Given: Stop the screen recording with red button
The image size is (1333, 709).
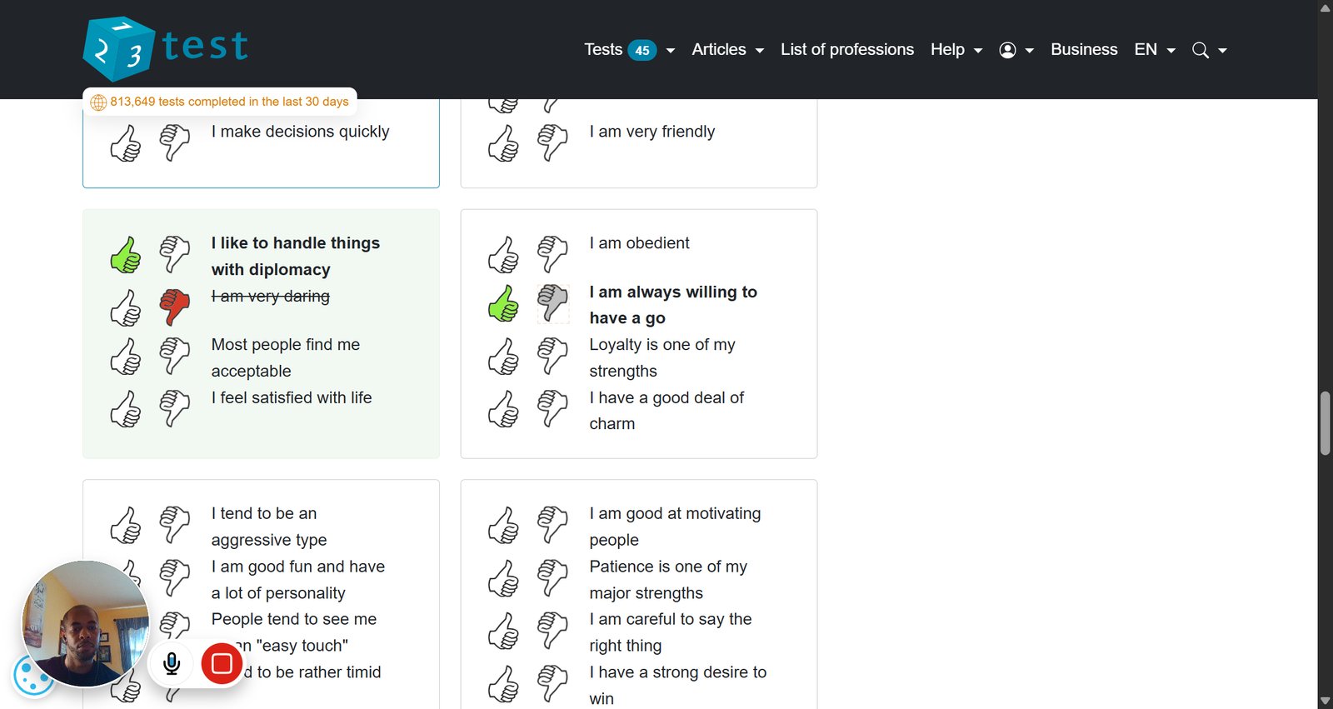Looking at the screenshot, I should 222,663.
